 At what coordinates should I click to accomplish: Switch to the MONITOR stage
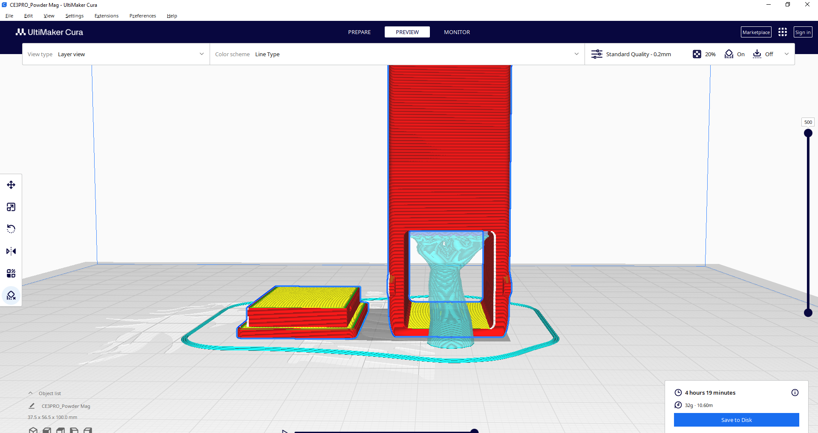(457, 32)
